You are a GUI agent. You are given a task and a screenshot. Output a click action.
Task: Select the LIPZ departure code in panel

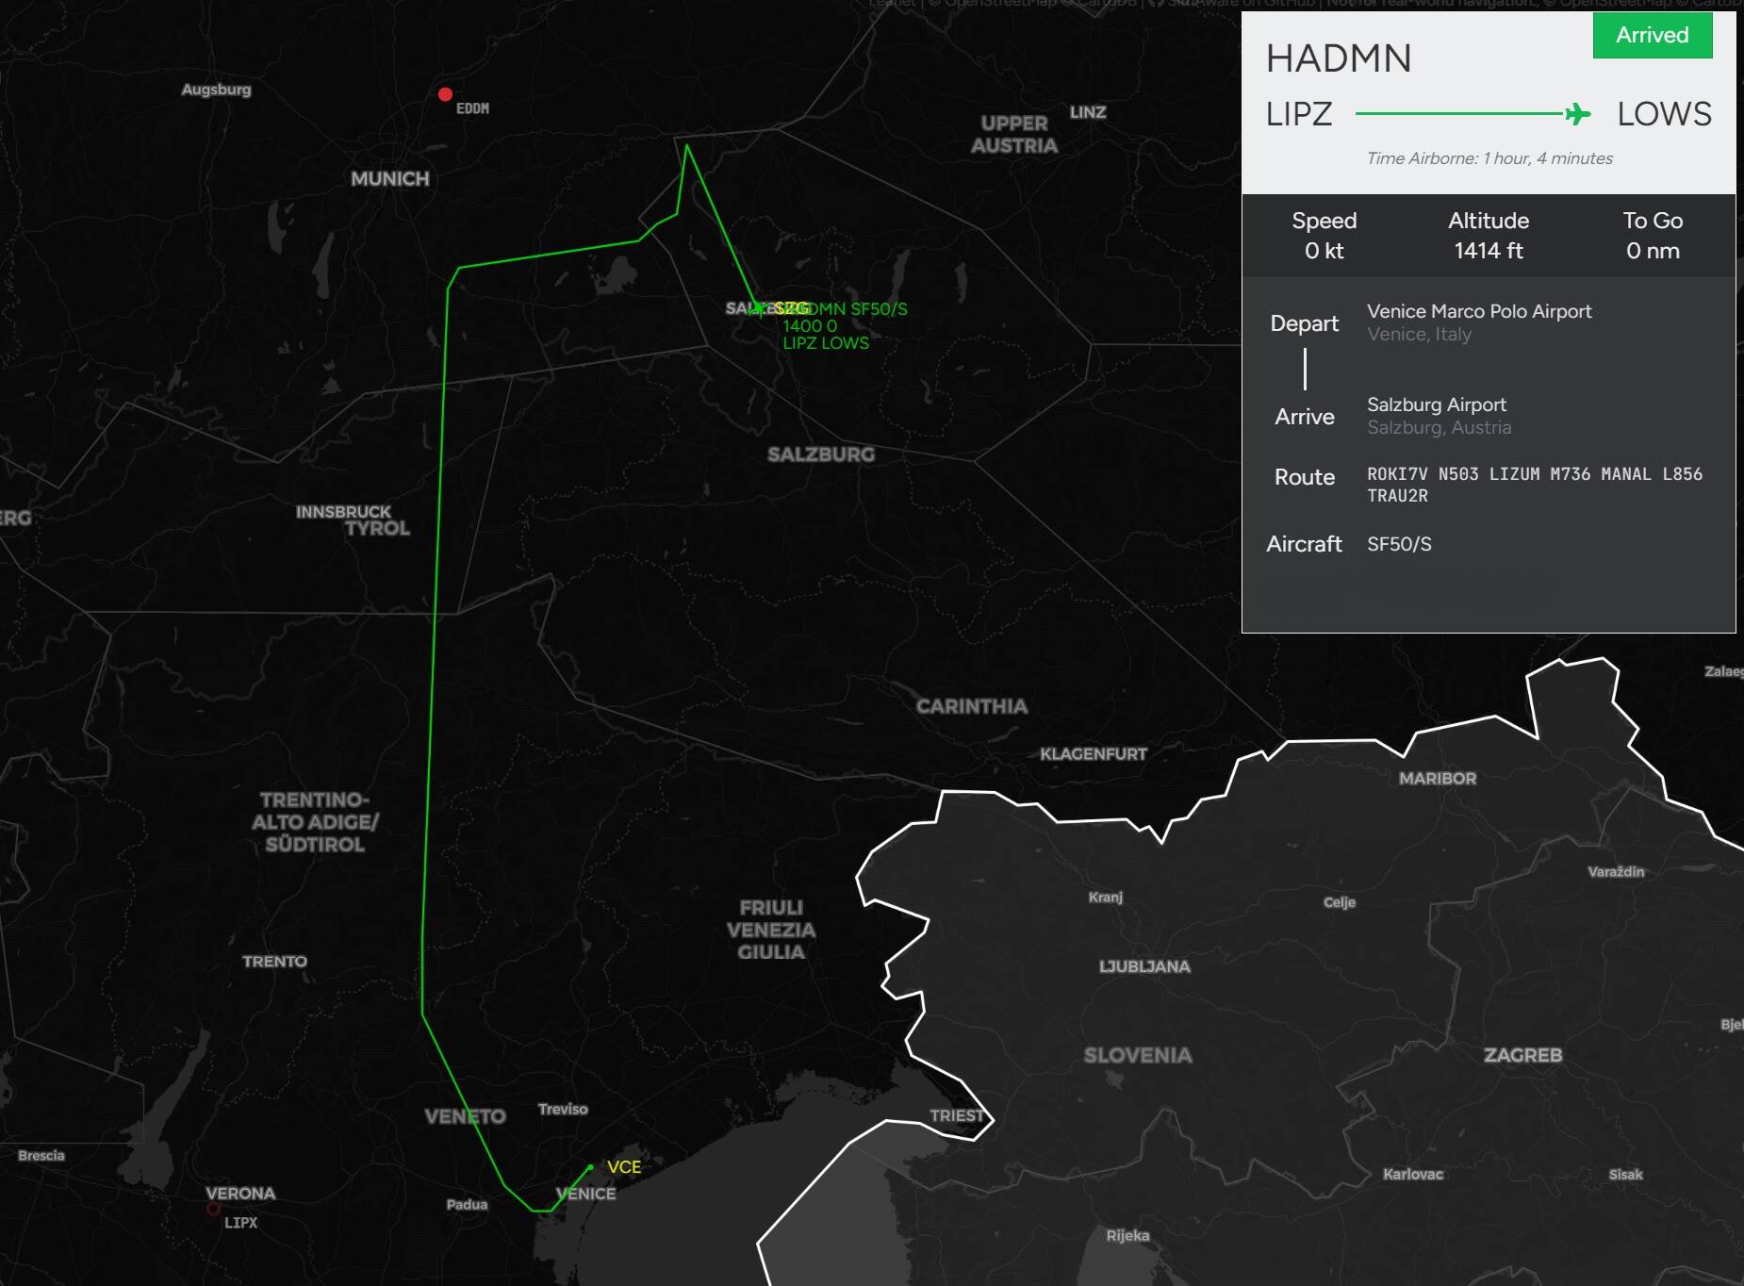coord(1298,114)
